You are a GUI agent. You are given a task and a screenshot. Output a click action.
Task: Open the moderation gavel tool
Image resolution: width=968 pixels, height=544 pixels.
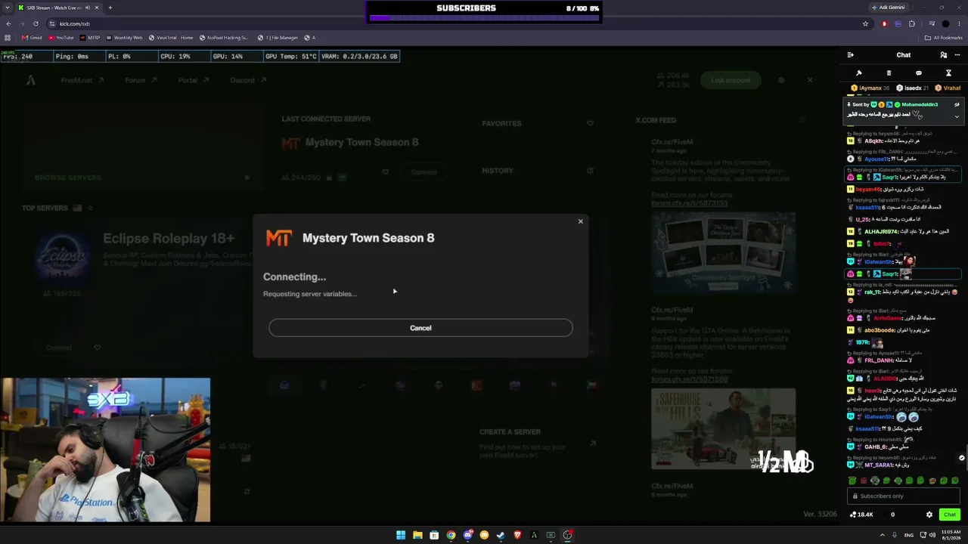pyautogui.click(x=859, y=73)
